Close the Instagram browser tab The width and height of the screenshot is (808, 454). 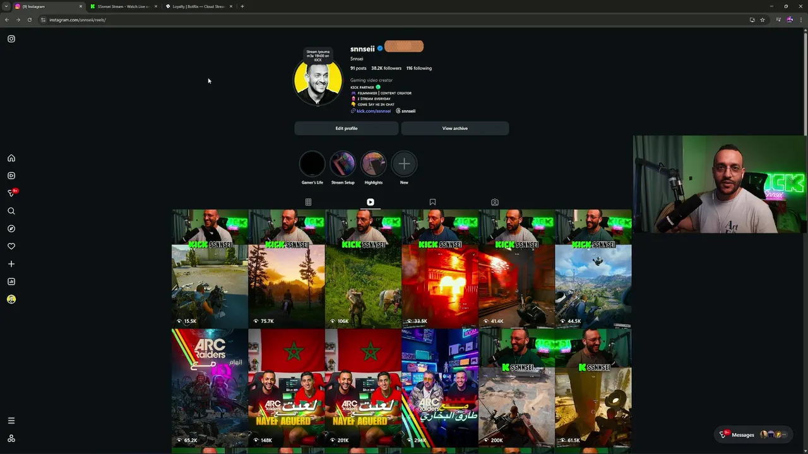81,6
